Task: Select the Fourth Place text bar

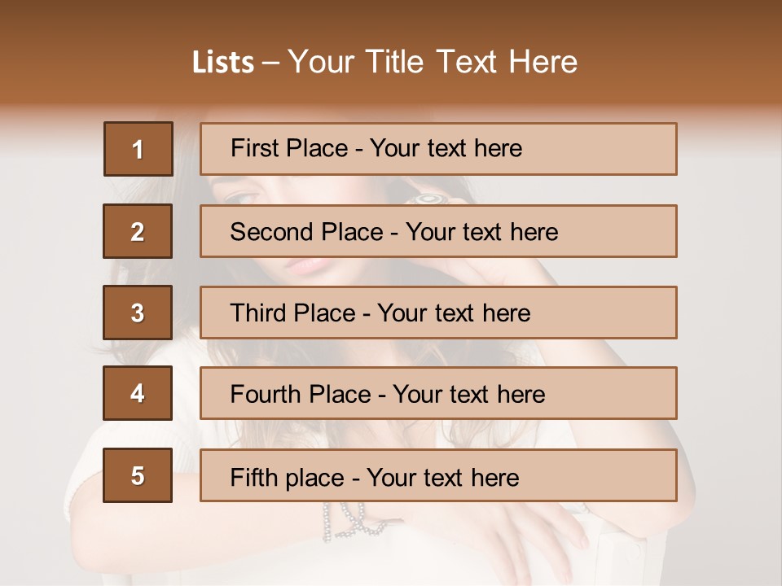Action: point(438,393)
